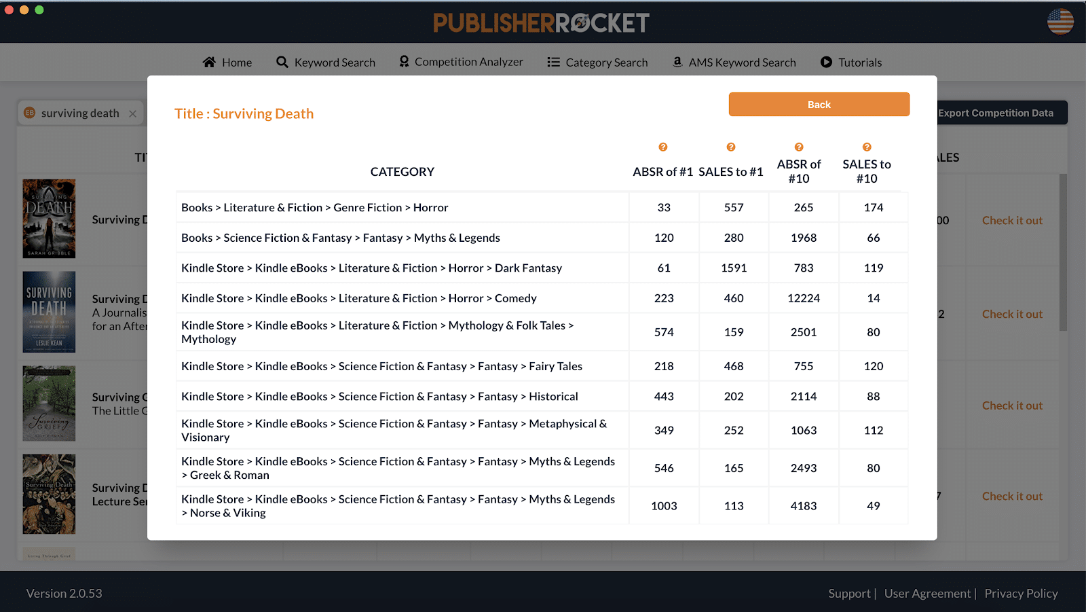Click the magnifier icon beside Keyword Search
Screen dimensions: 1086x612
[x=282, y=62]
